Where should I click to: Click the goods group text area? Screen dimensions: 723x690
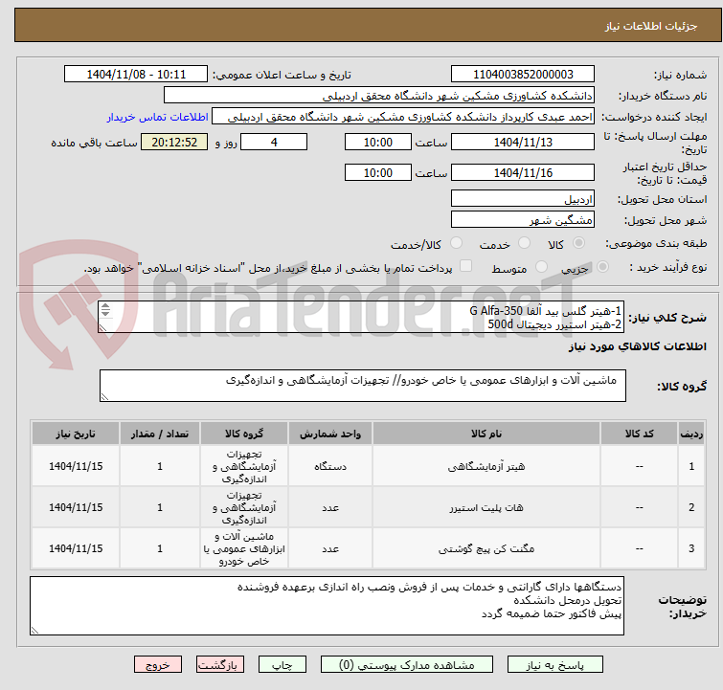[362, 386]
